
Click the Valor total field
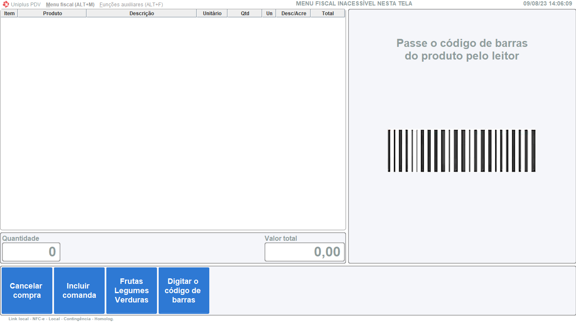[304, 252]
